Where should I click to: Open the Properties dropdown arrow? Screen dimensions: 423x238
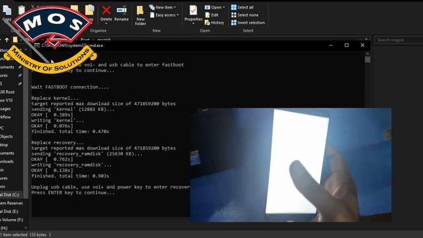[193, 24]
